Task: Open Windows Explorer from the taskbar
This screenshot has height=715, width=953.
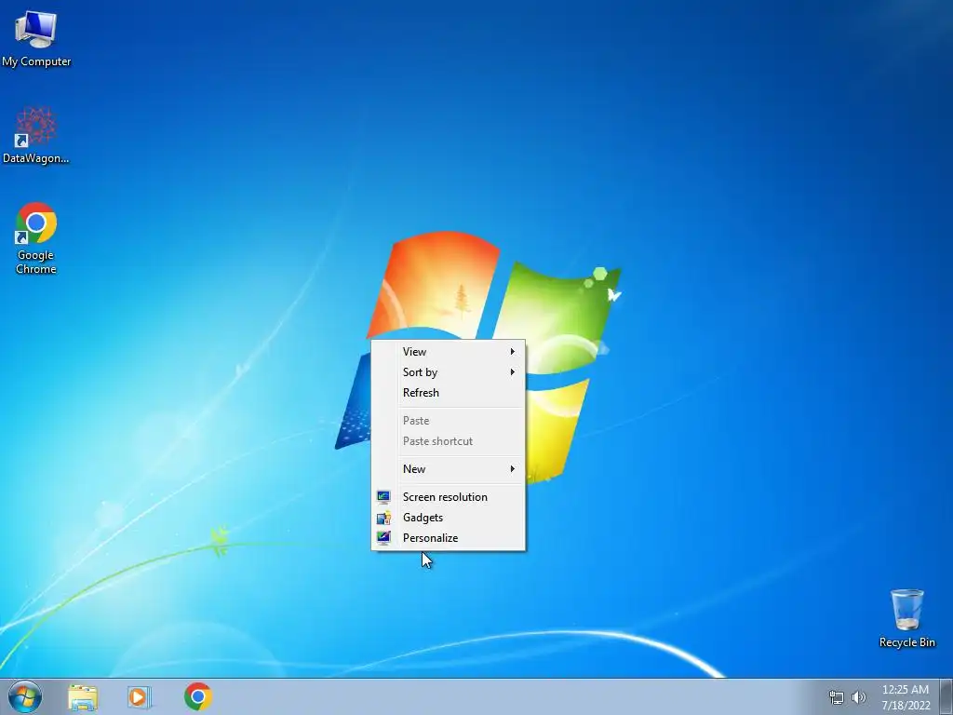Action: coord(83,696)
